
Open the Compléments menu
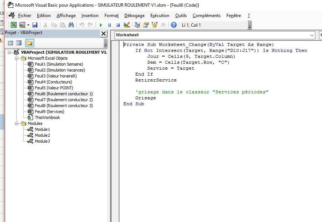[206, 16]
